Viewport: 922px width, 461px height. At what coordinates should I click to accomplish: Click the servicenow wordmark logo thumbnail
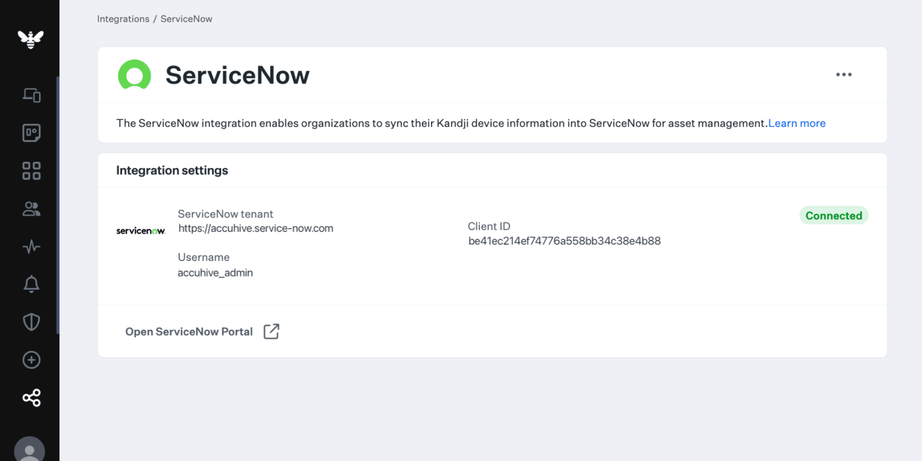(x=141, y=230)
